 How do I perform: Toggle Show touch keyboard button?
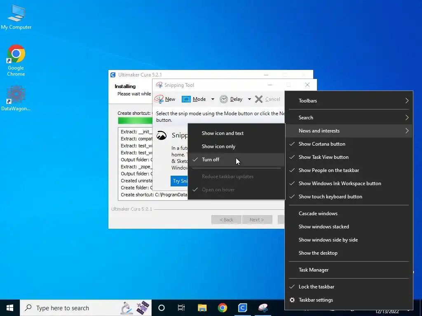click(349, 197)
